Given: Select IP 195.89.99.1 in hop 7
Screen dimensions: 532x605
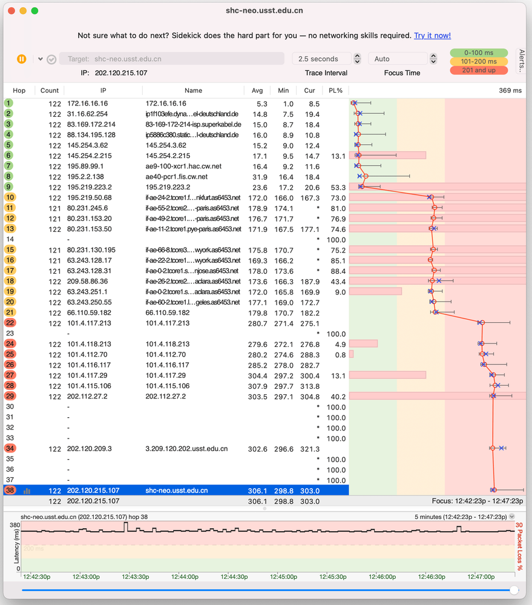Looking at the screenshot, I should point(85,167).
